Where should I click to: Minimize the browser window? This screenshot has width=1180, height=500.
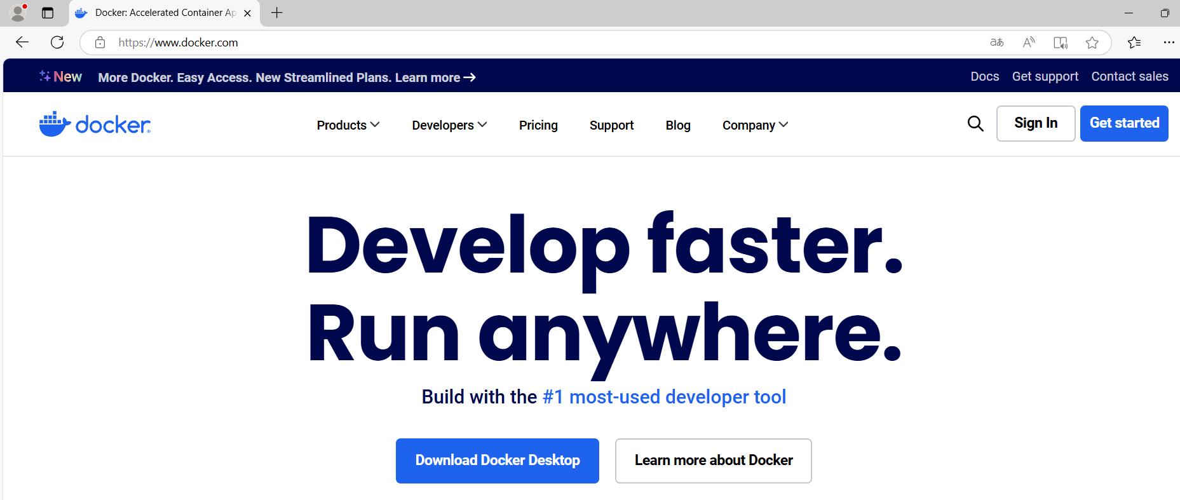pos(1129,13)
